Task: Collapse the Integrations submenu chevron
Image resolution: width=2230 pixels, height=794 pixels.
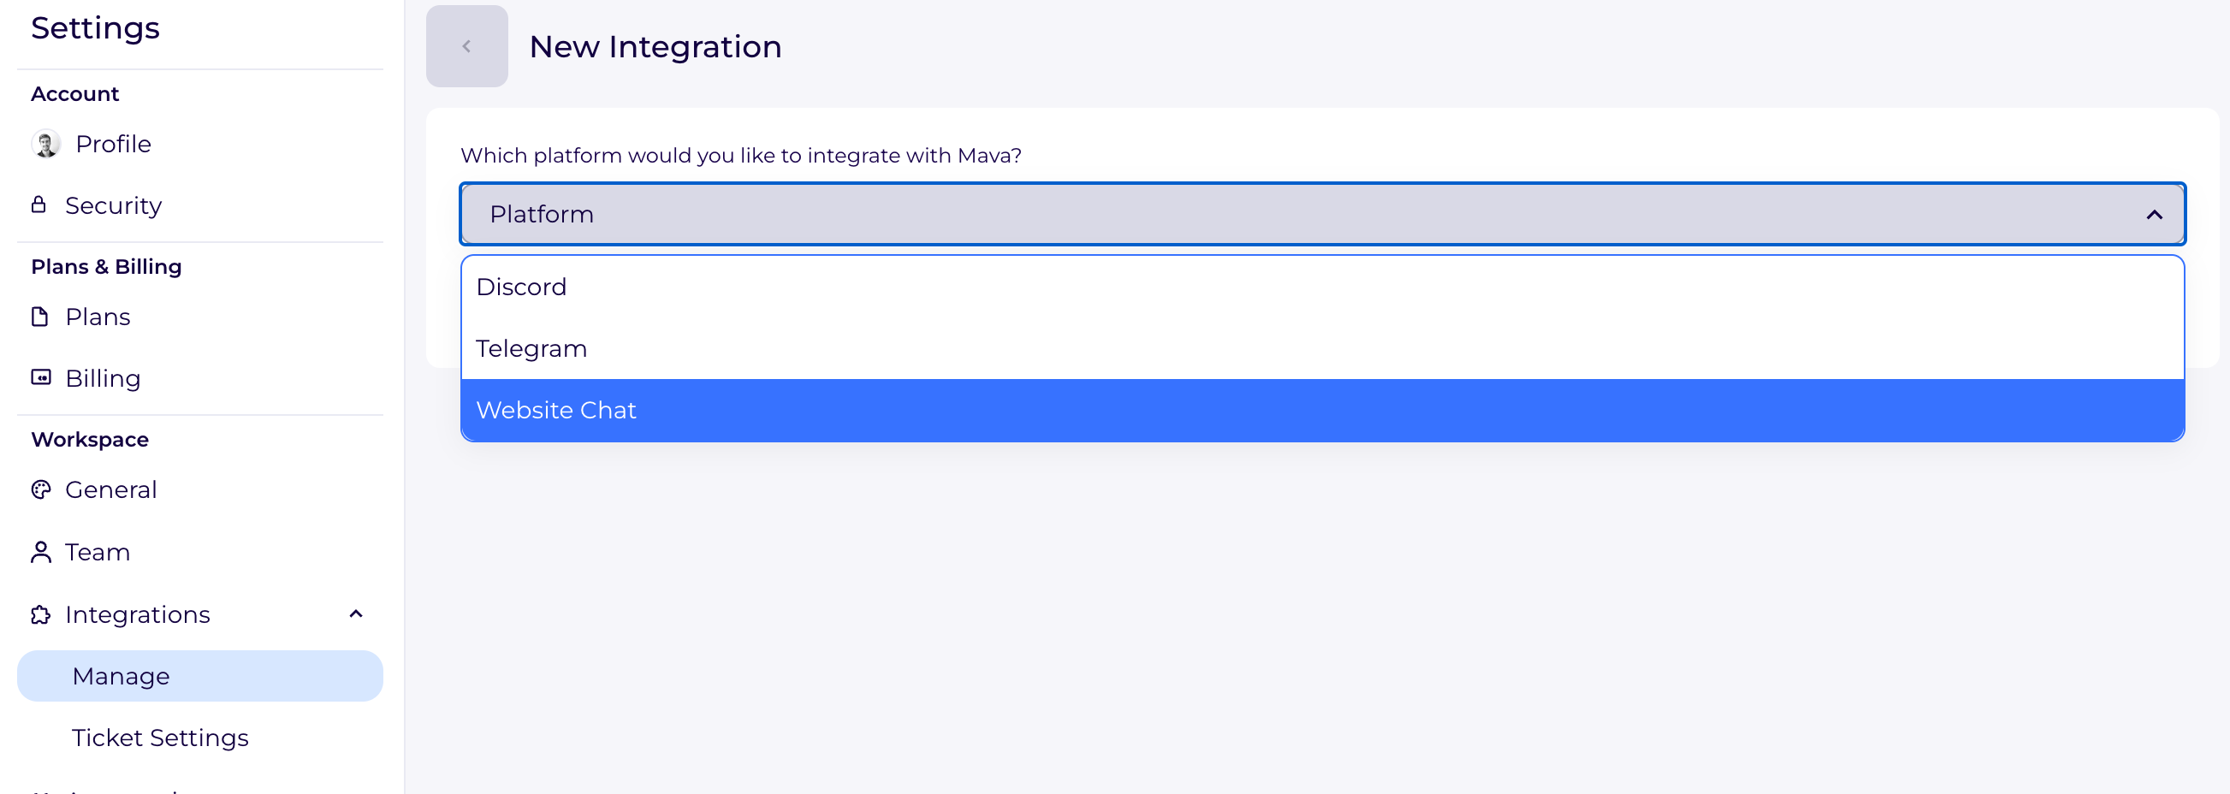Action: 356,615
